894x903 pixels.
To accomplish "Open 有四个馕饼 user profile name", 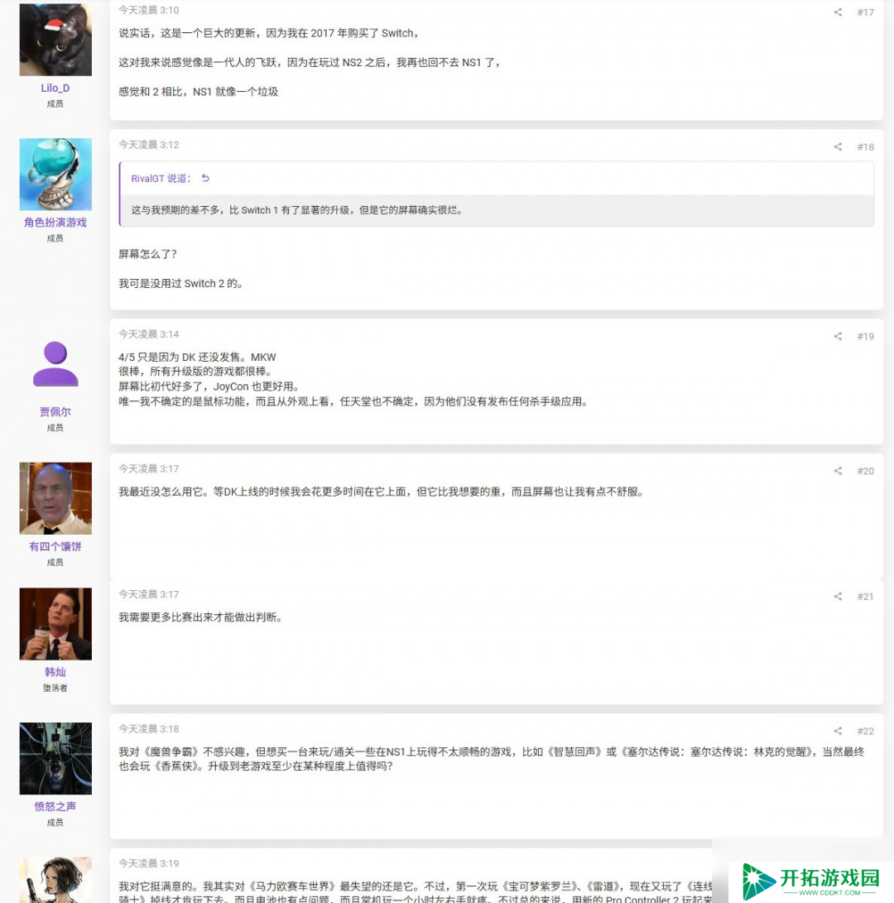I will 55,546.
